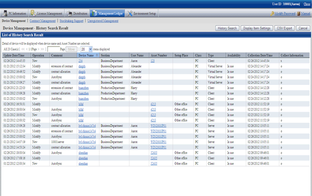This screenshot has width=312, height=196.
Task: Select Alexander in 01/21/2012 15:12:34 row
Action: [136, 66]
